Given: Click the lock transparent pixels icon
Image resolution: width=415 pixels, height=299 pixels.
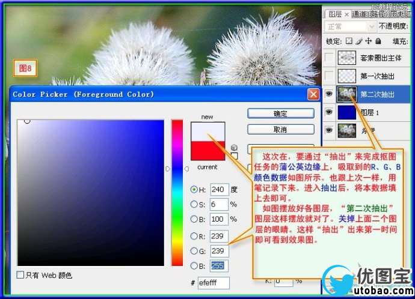Looking at the screenshot, I should tap(349, 41).
